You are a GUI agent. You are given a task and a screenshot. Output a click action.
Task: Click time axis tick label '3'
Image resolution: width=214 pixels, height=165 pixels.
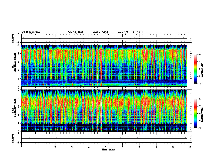click(x=72, y=147)
